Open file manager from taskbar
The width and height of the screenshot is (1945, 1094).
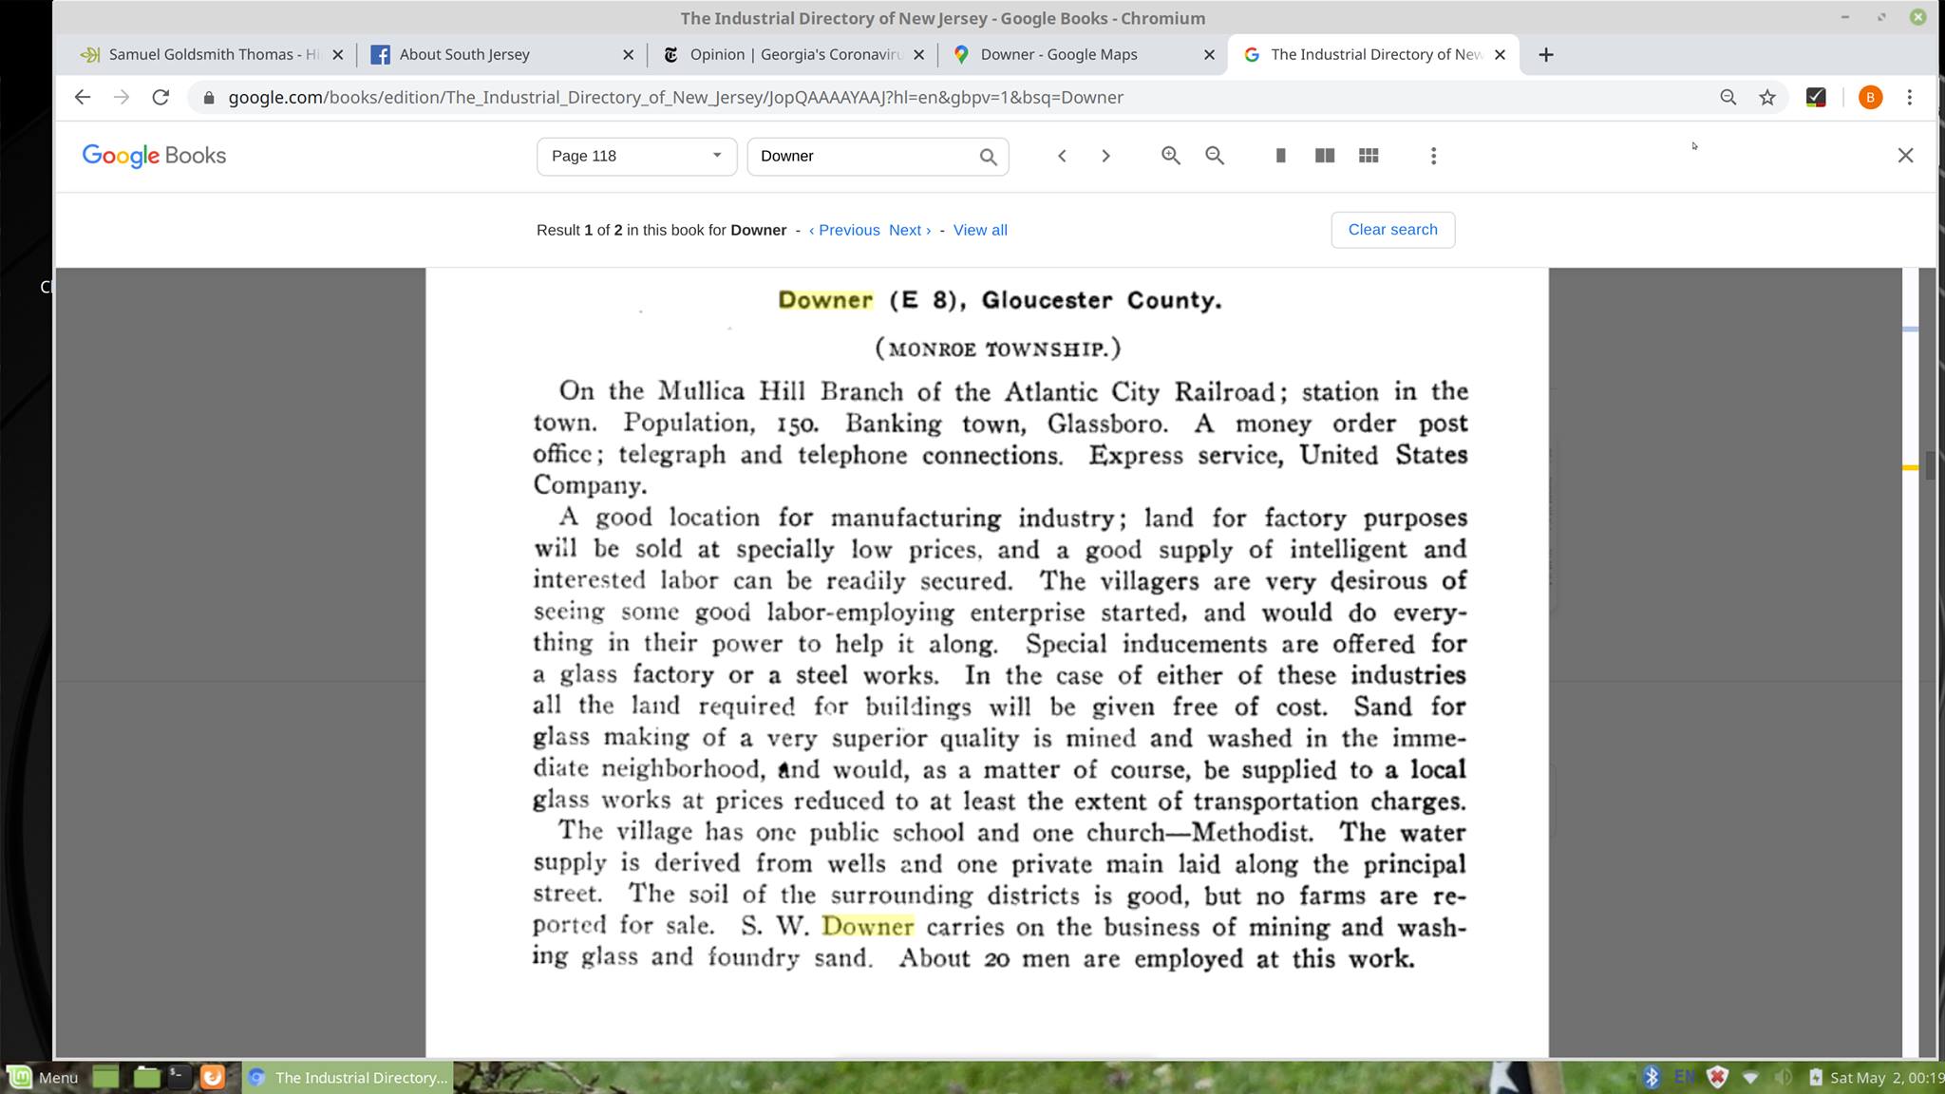point(146,1077)
